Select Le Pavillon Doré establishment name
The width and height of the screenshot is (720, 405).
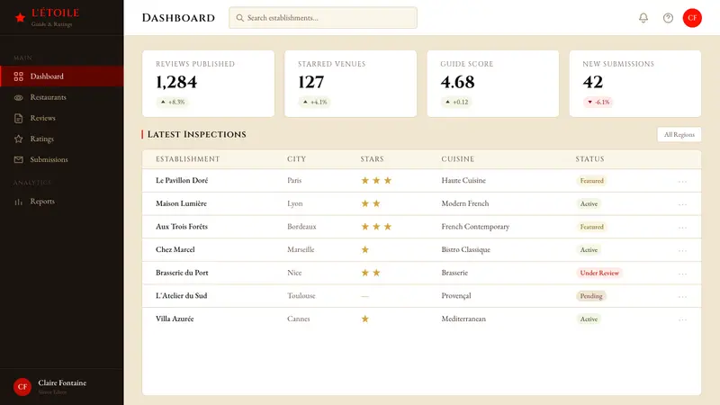pos(182,181)
